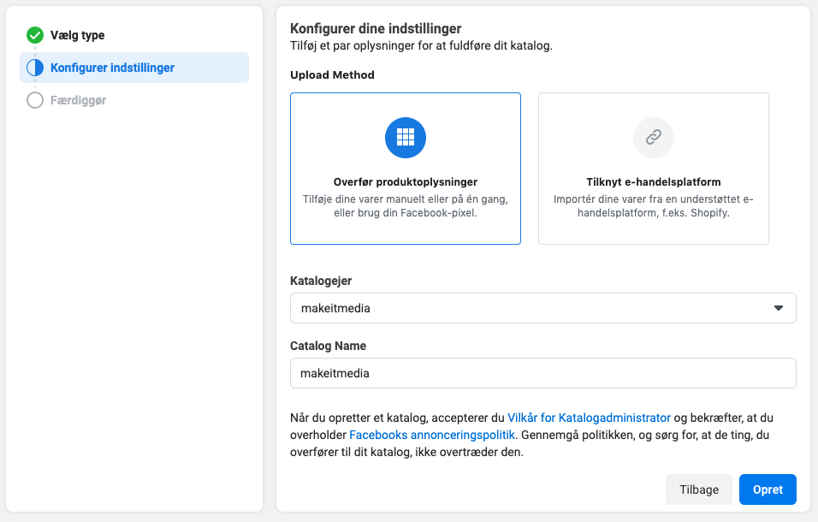Click the Opret button
Image resolution: width=818 pixels, height=522 pixels.
coord(768,489)
